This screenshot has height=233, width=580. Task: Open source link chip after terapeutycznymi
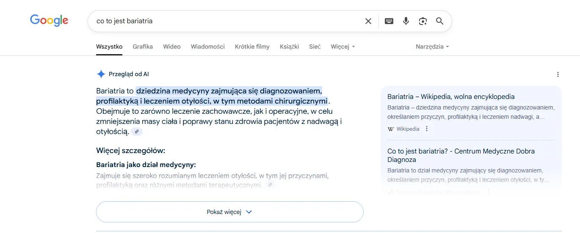270,185
